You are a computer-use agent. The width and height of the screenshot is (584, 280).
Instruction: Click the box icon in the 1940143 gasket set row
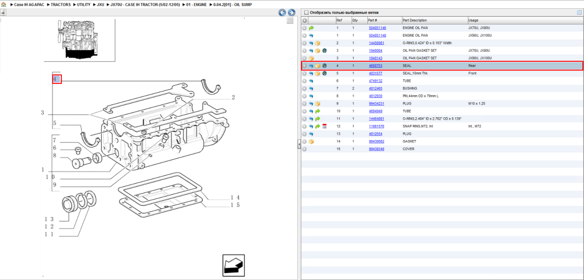pos(311,58)
